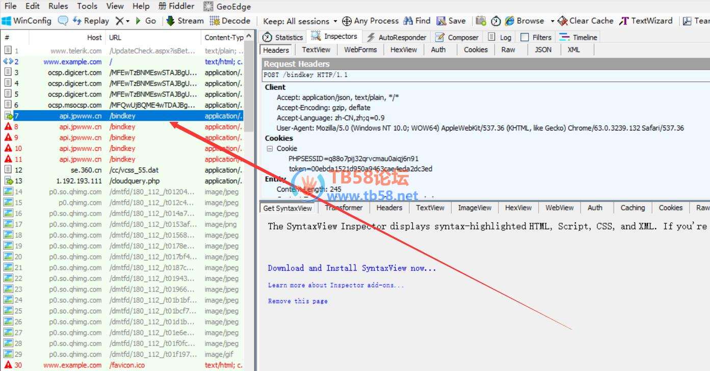Select the request XML tab
This screenshot has height=371, width=710.
pos(574,50)
